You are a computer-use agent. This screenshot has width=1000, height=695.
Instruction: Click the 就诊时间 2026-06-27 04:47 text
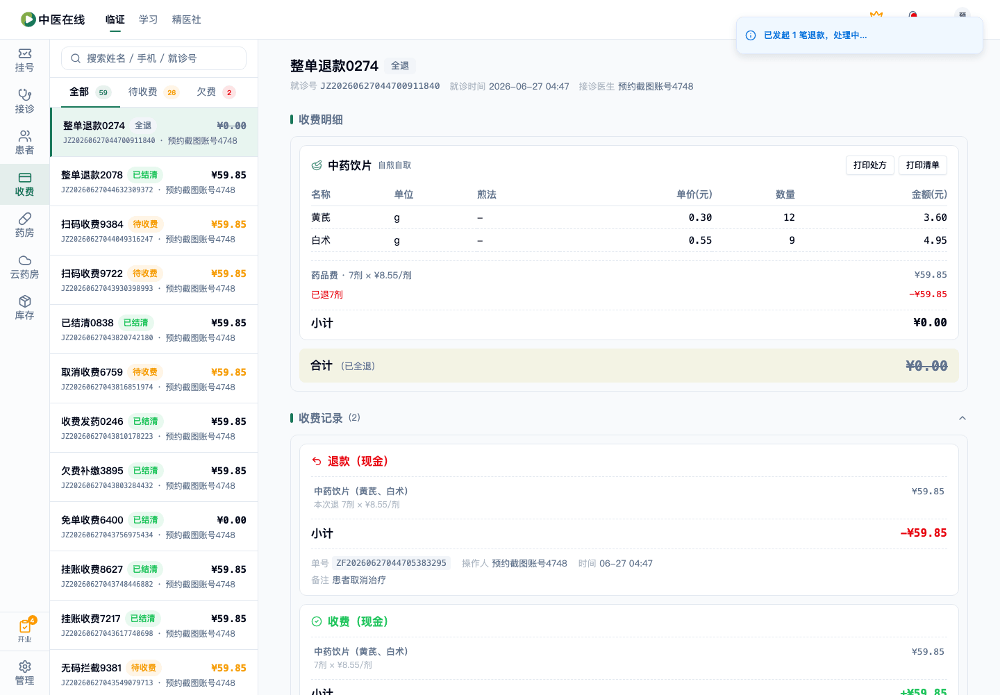pyautogui.click(x=510, y=86)
